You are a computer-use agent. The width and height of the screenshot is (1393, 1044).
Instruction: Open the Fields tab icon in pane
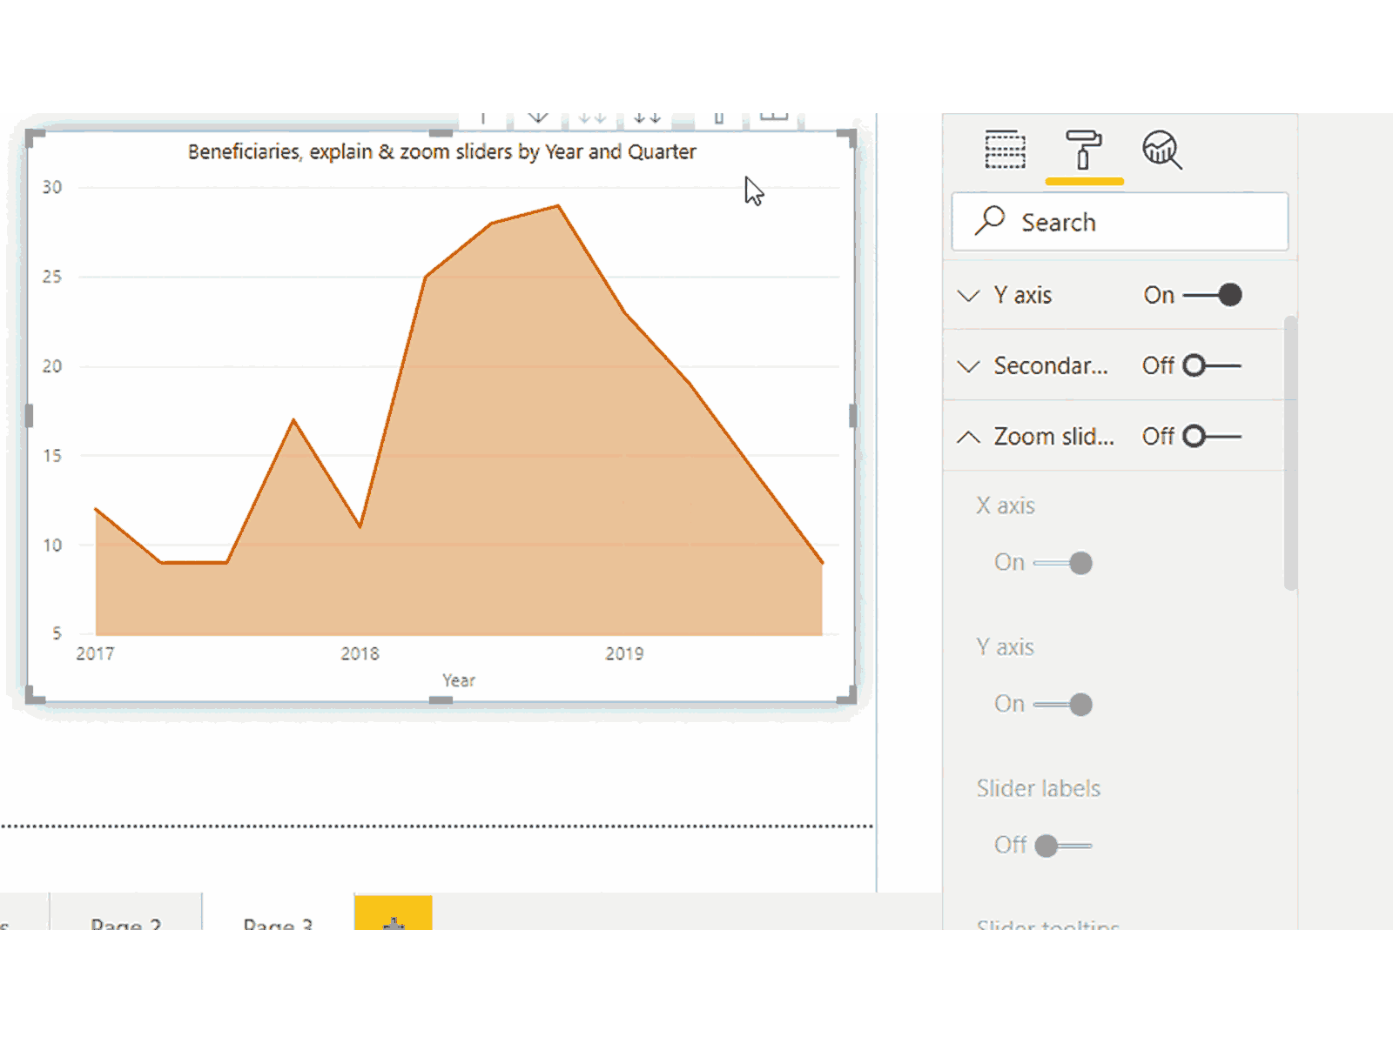pos(1005,150)
